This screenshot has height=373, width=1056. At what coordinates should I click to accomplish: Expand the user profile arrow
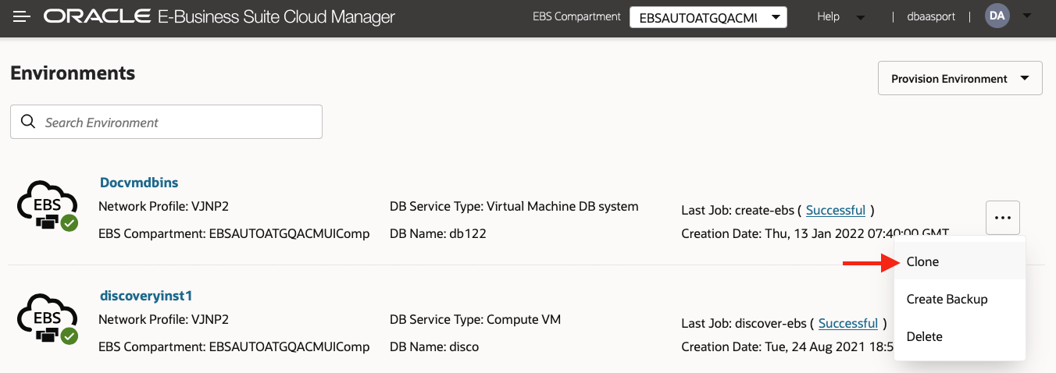point(1027,16)
